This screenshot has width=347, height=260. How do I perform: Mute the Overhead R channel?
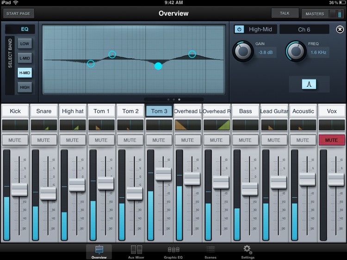(x=216, y=140)
